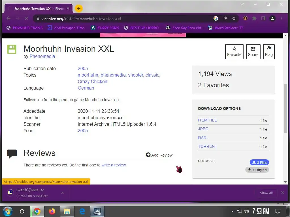The width and height of the screenshot is (290, 217).
Task: Open the Action Center notification icon
Action: click(x=278, y=211)
